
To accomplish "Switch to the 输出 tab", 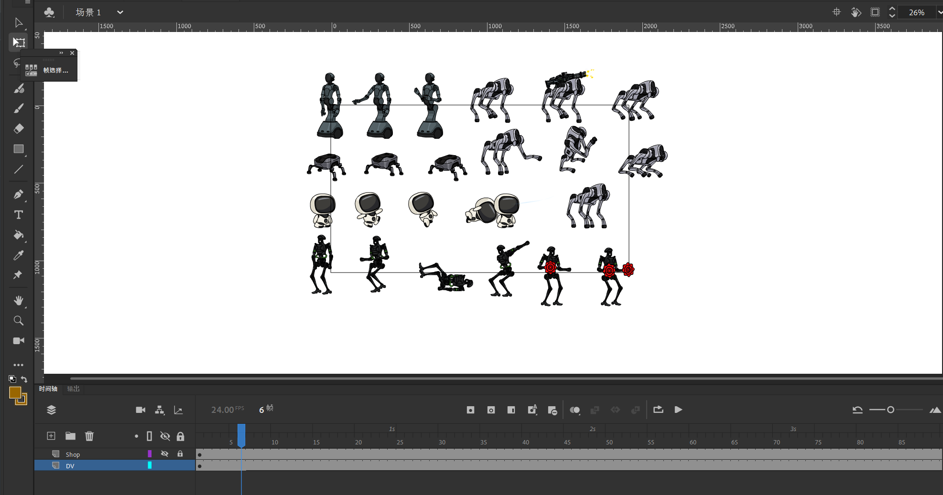I will pyautogui.click(x=73, y=389).
